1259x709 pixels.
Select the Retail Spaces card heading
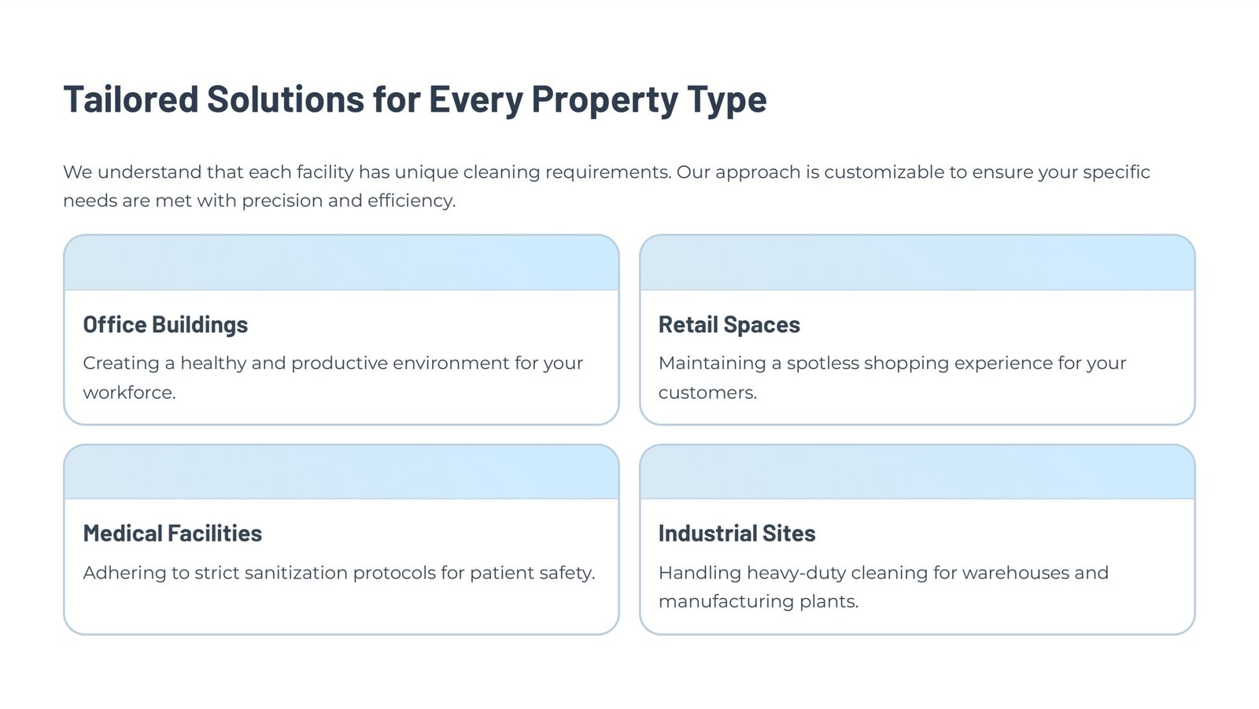coord(729,325)
